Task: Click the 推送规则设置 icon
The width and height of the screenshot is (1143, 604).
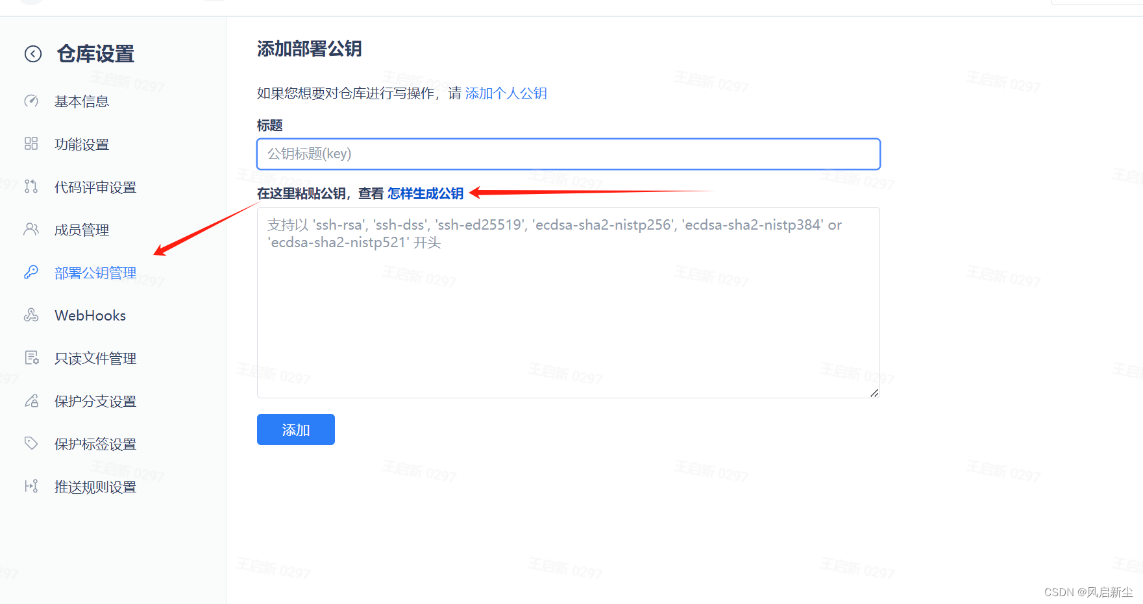Action: [x=31, y=486]
